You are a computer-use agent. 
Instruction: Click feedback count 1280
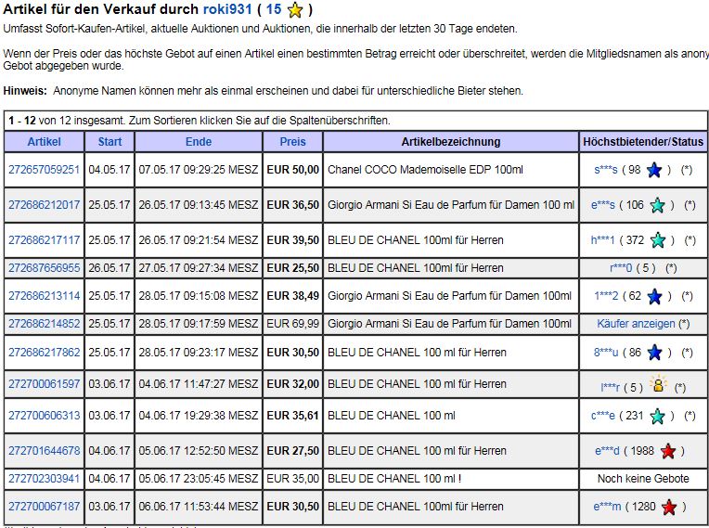pos(643,507)
